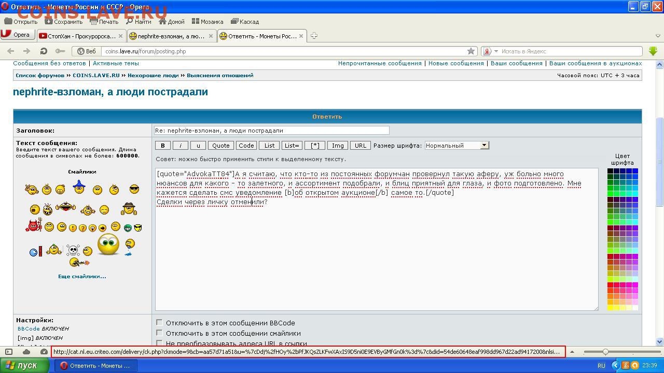Expand the Yandex search engine dropdown

(496, 51)
